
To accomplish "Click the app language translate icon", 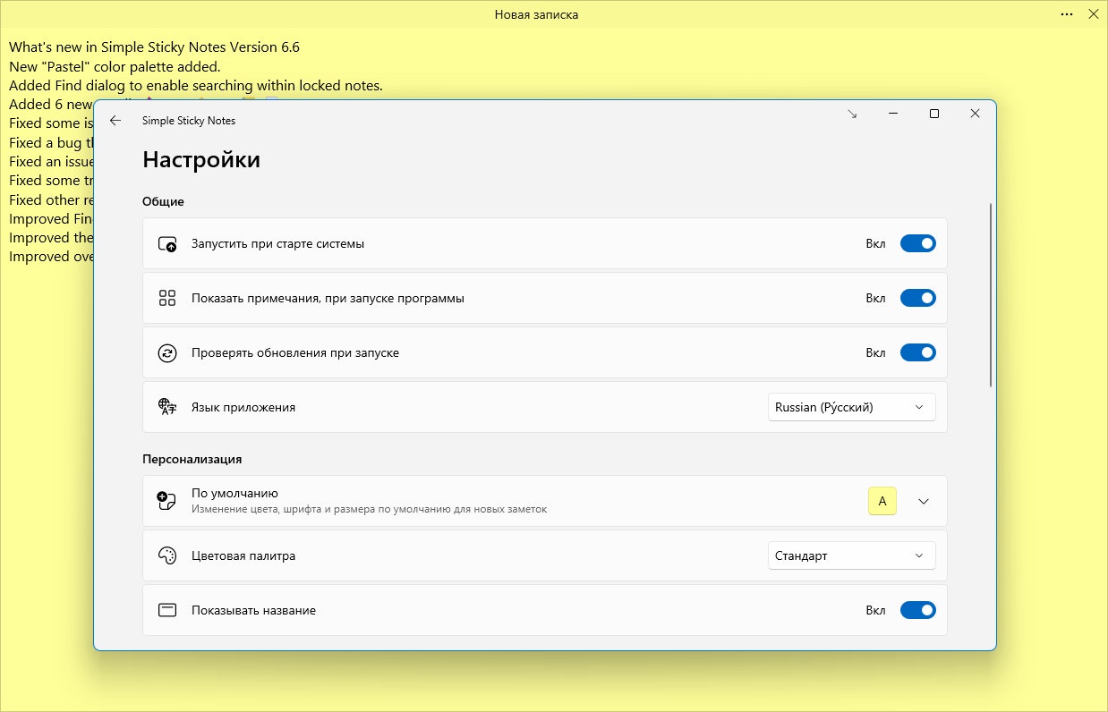I will [x=167, y=407].
